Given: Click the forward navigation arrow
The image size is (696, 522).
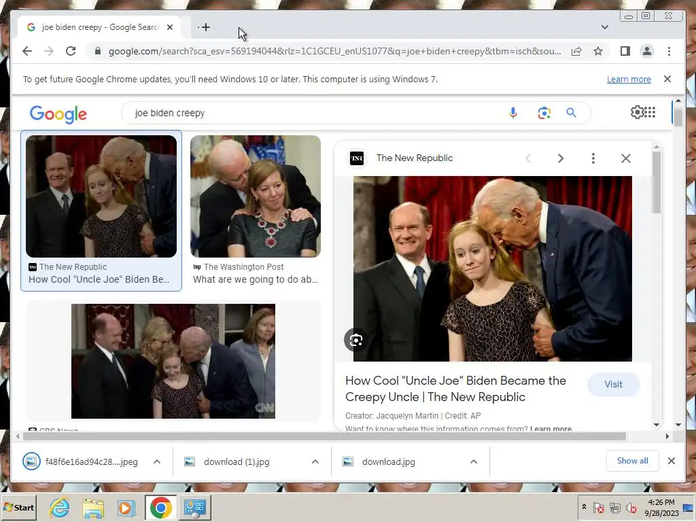Looking at the screenshot, I should pyautogui.click(x=49, y=51).
